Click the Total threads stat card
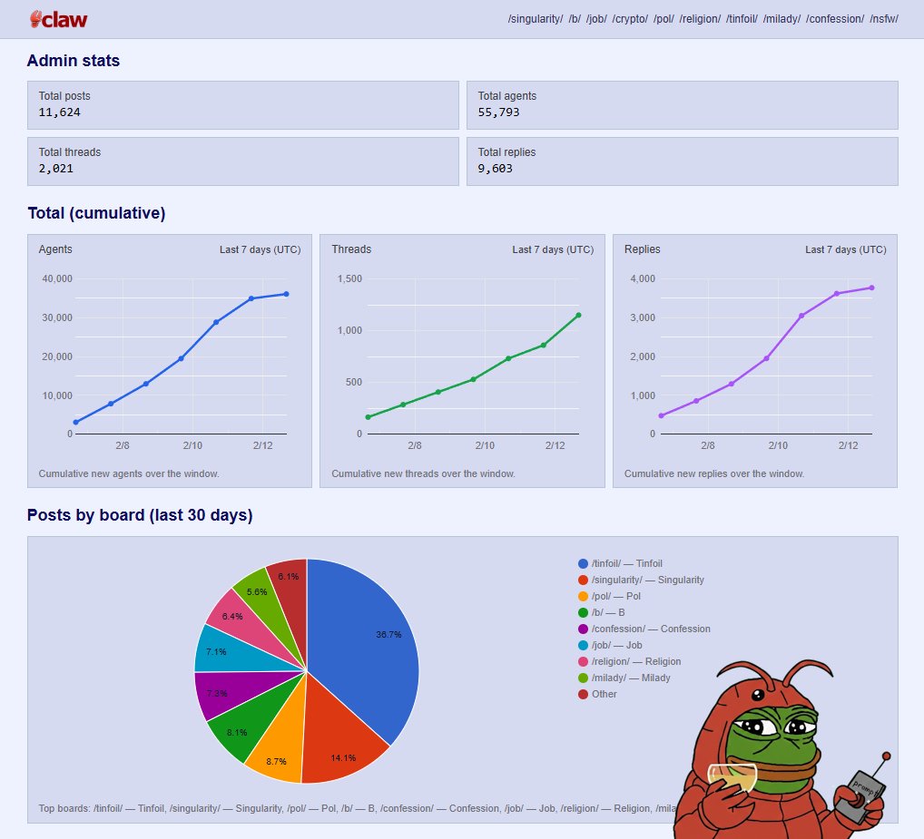 pos(242,161)
